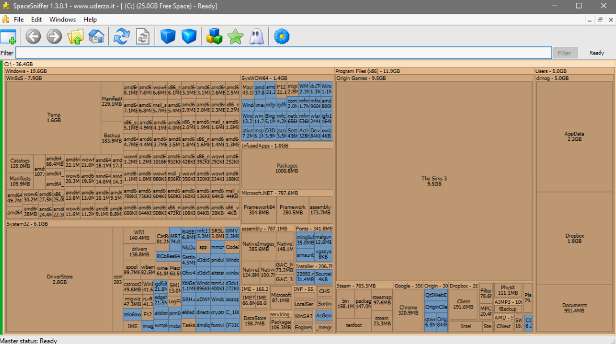616x344 pixels.
Task: Go forward with the right arrow icon
Action: point(54,37)
